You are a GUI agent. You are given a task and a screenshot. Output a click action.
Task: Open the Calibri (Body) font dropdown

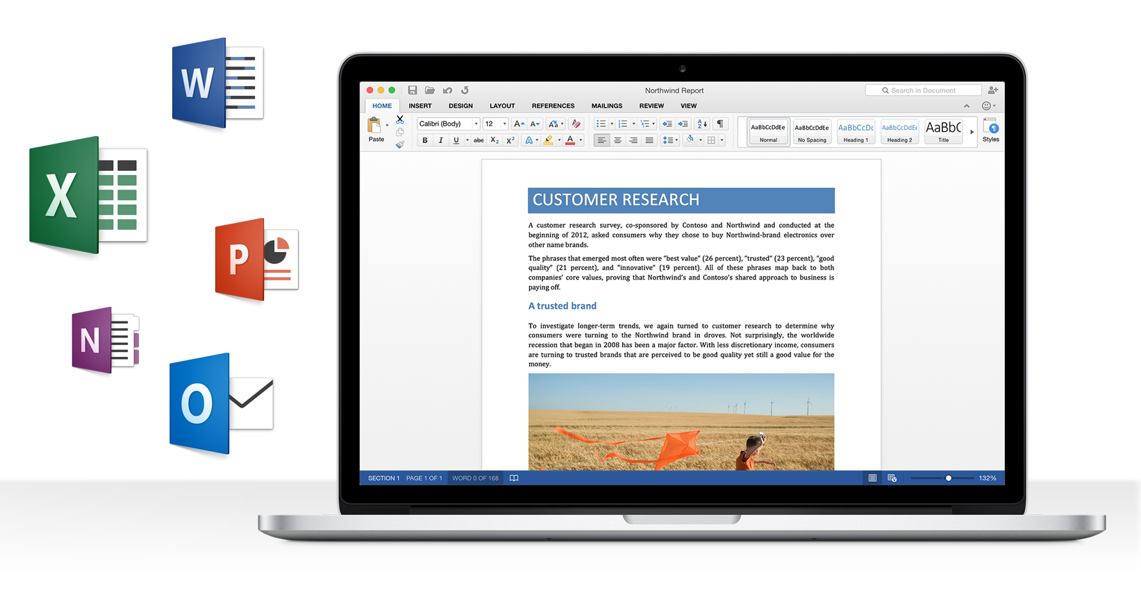[476, 124]
